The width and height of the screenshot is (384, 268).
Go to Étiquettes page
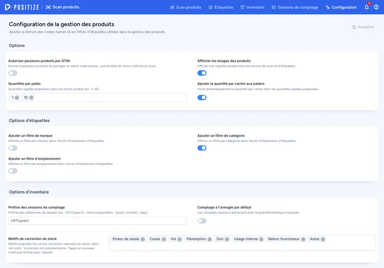[x=221, y=7]
